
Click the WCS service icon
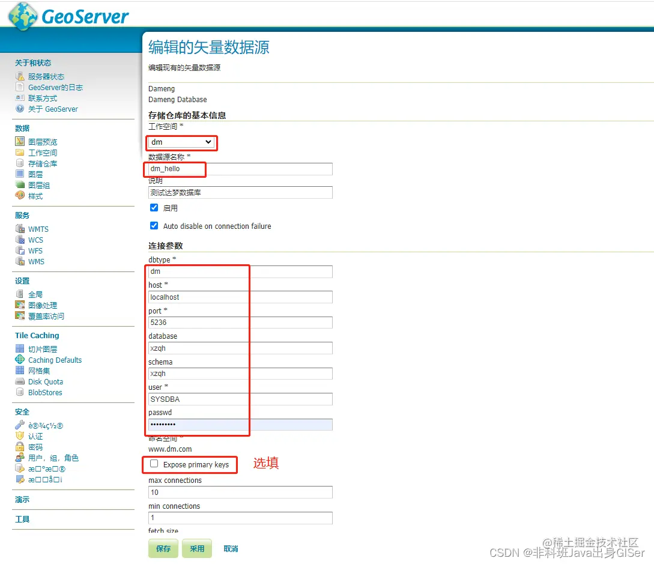(20, 240)
